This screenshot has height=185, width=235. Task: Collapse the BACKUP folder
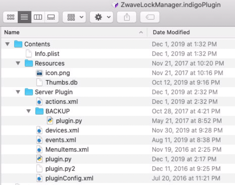(28, 111)
